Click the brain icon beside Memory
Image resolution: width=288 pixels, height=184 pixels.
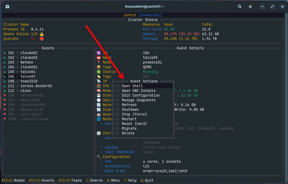point(99,90)
